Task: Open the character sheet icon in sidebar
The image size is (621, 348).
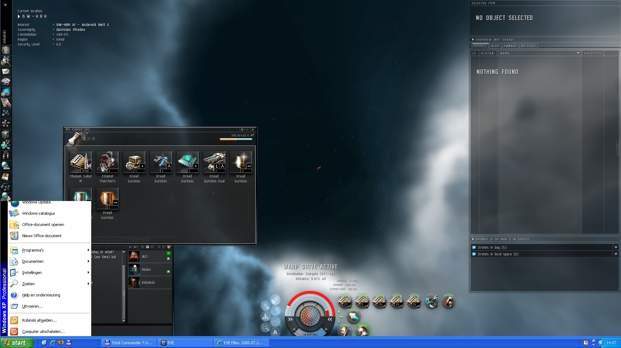Action: pos(6,50)
